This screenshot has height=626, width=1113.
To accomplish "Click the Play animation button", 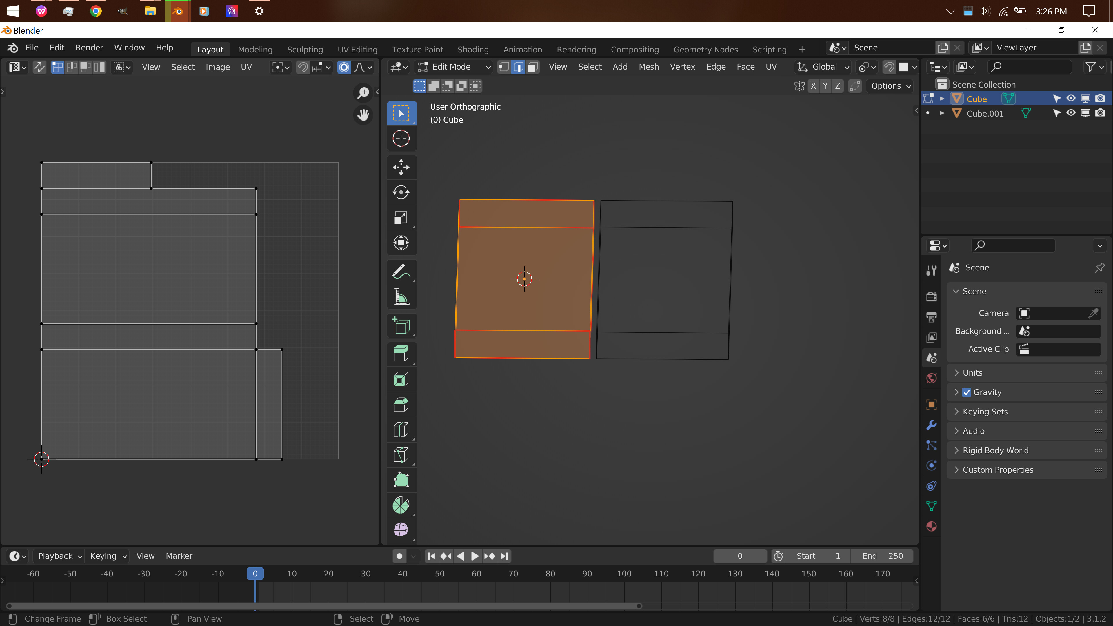I will point(474,556).
